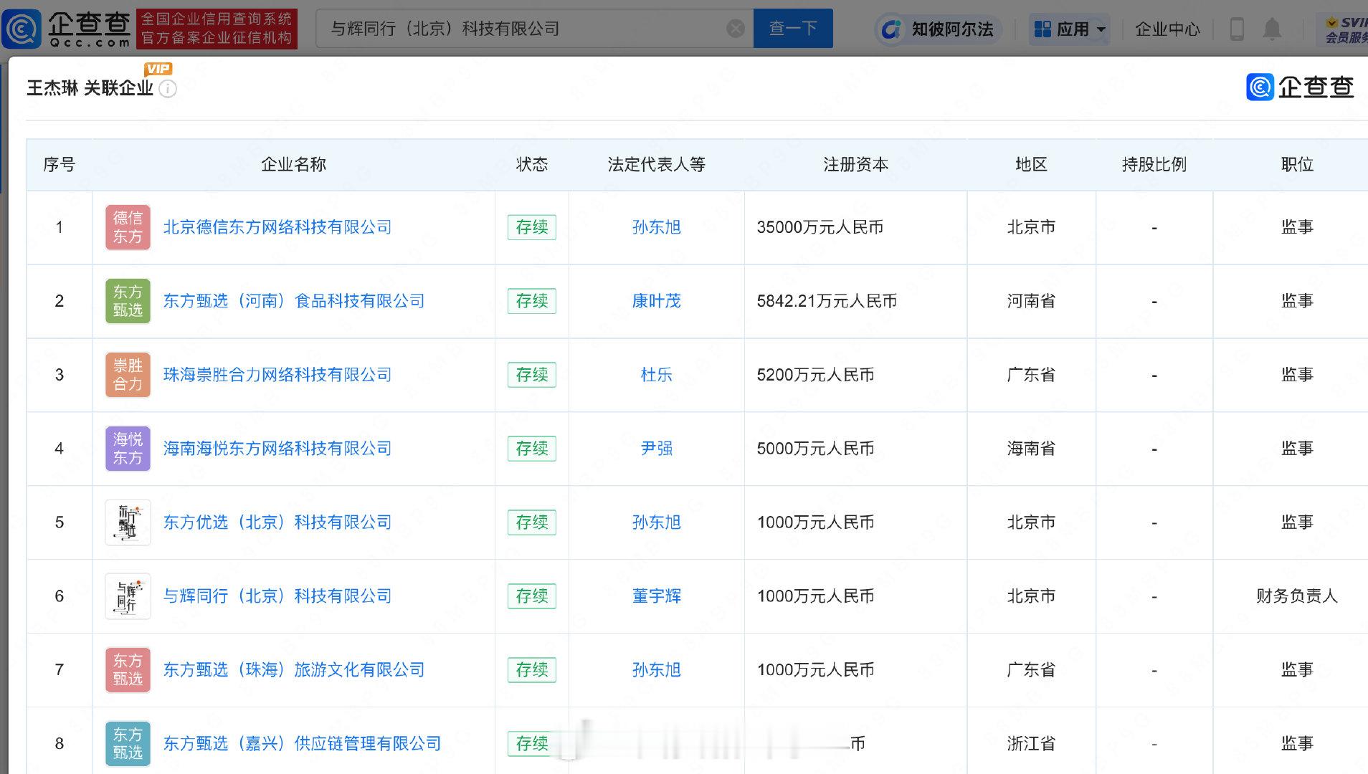Screen dimensions: 1368x774
Task: Click the 法定代表人等 column header
Action: click(x=656, y=165)
